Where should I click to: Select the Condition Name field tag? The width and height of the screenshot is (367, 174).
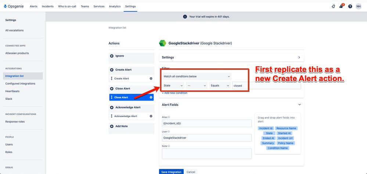[x=278, y=148]
